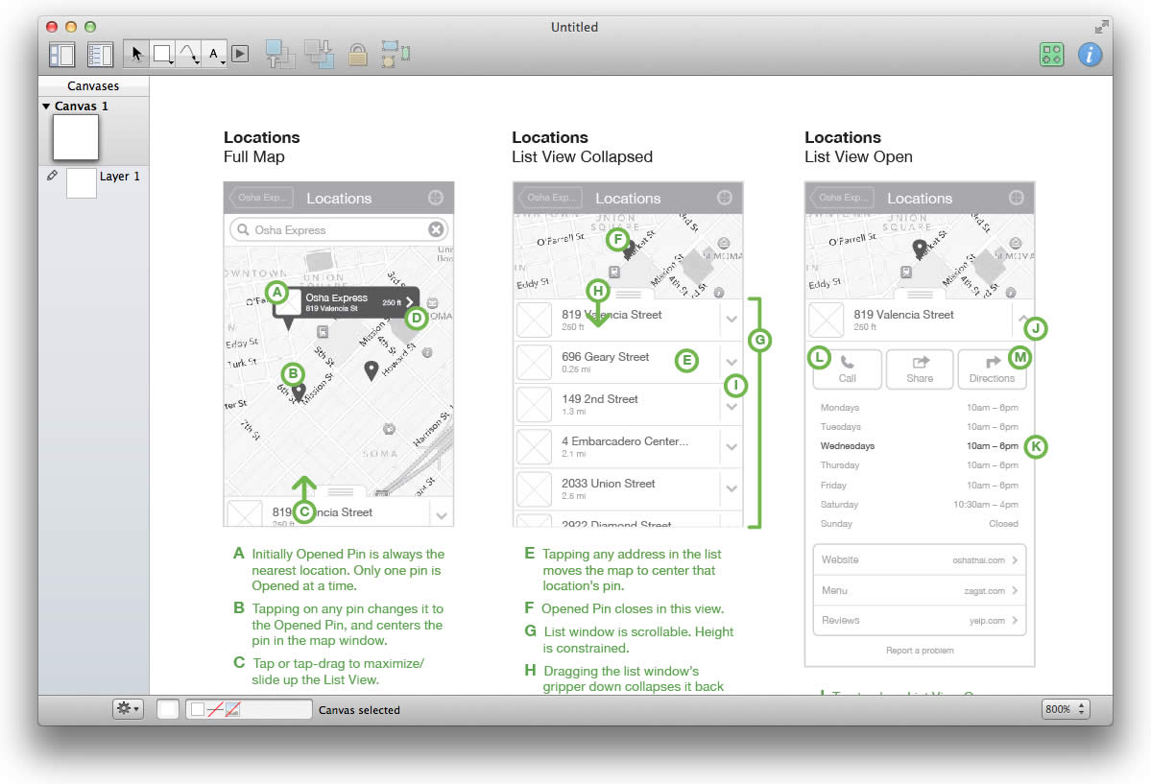Viewport: 1151px width, 784px height.
Task: Click the Locations List View Open heading
Action: 858,147
